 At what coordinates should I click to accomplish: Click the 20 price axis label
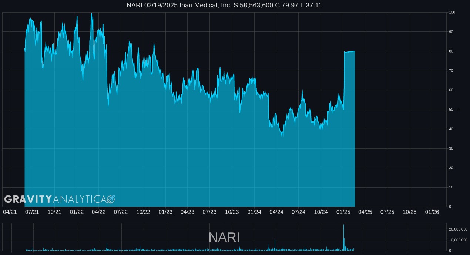click(451, 168)
